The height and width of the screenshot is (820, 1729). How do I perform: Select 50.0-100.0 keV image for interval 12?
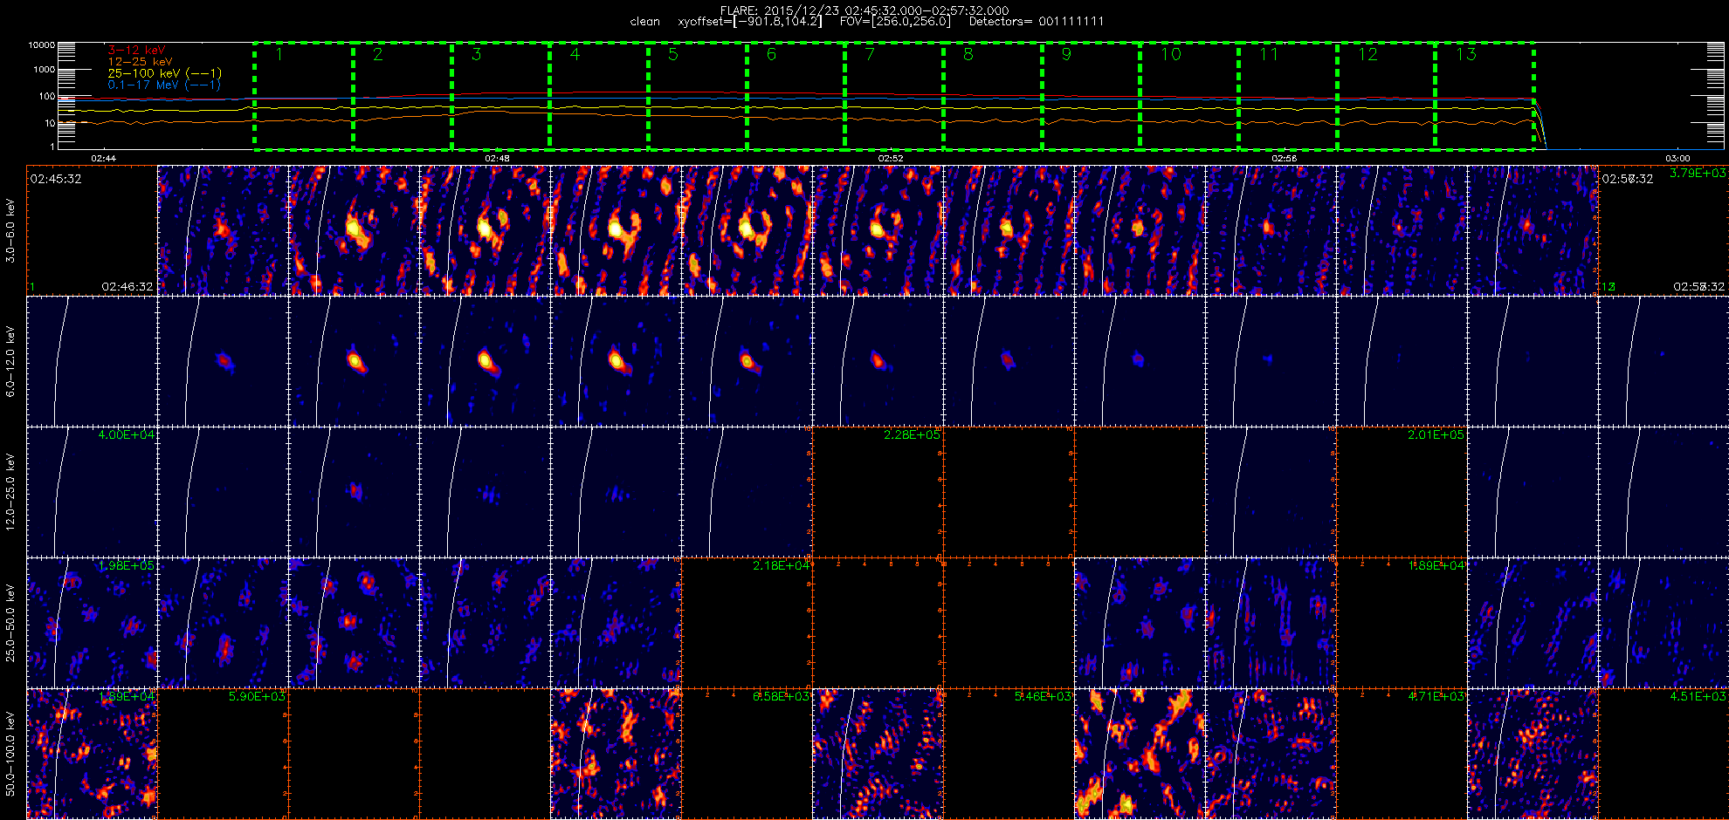click(1533, 754)
